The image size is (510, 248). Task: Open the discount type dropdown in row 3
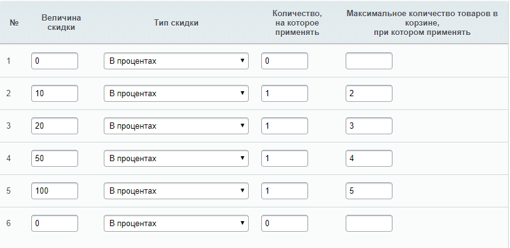(x=176, y=126)
